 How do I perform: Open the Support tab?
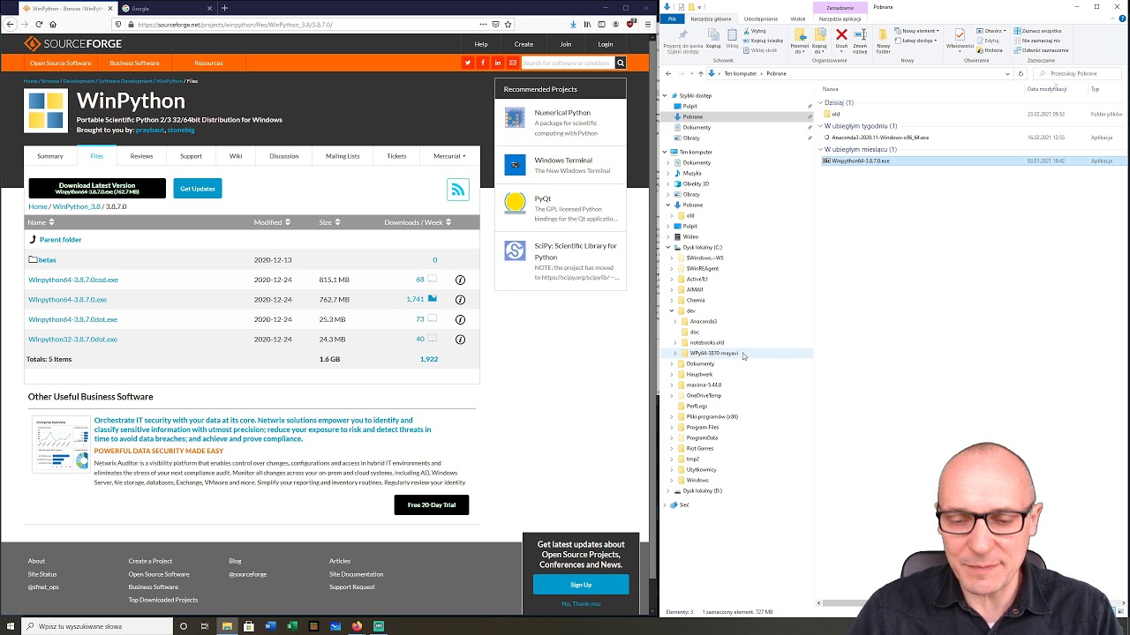(x=191, y=156)
